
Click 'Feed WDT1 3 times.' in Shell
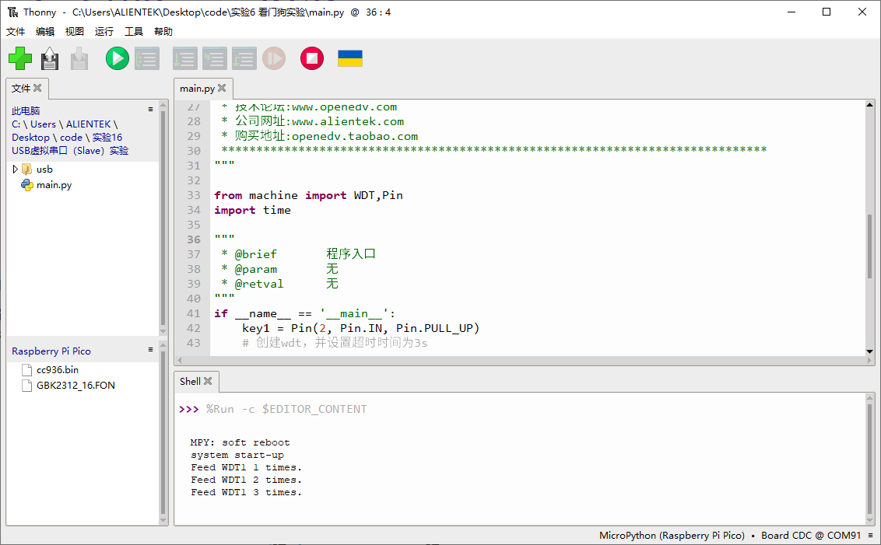coord(246,492)
